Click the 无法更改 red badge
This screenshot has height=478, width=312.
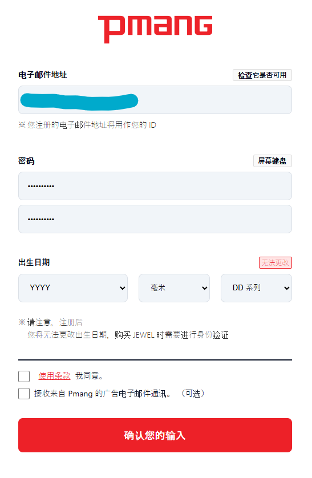(275, 262)
